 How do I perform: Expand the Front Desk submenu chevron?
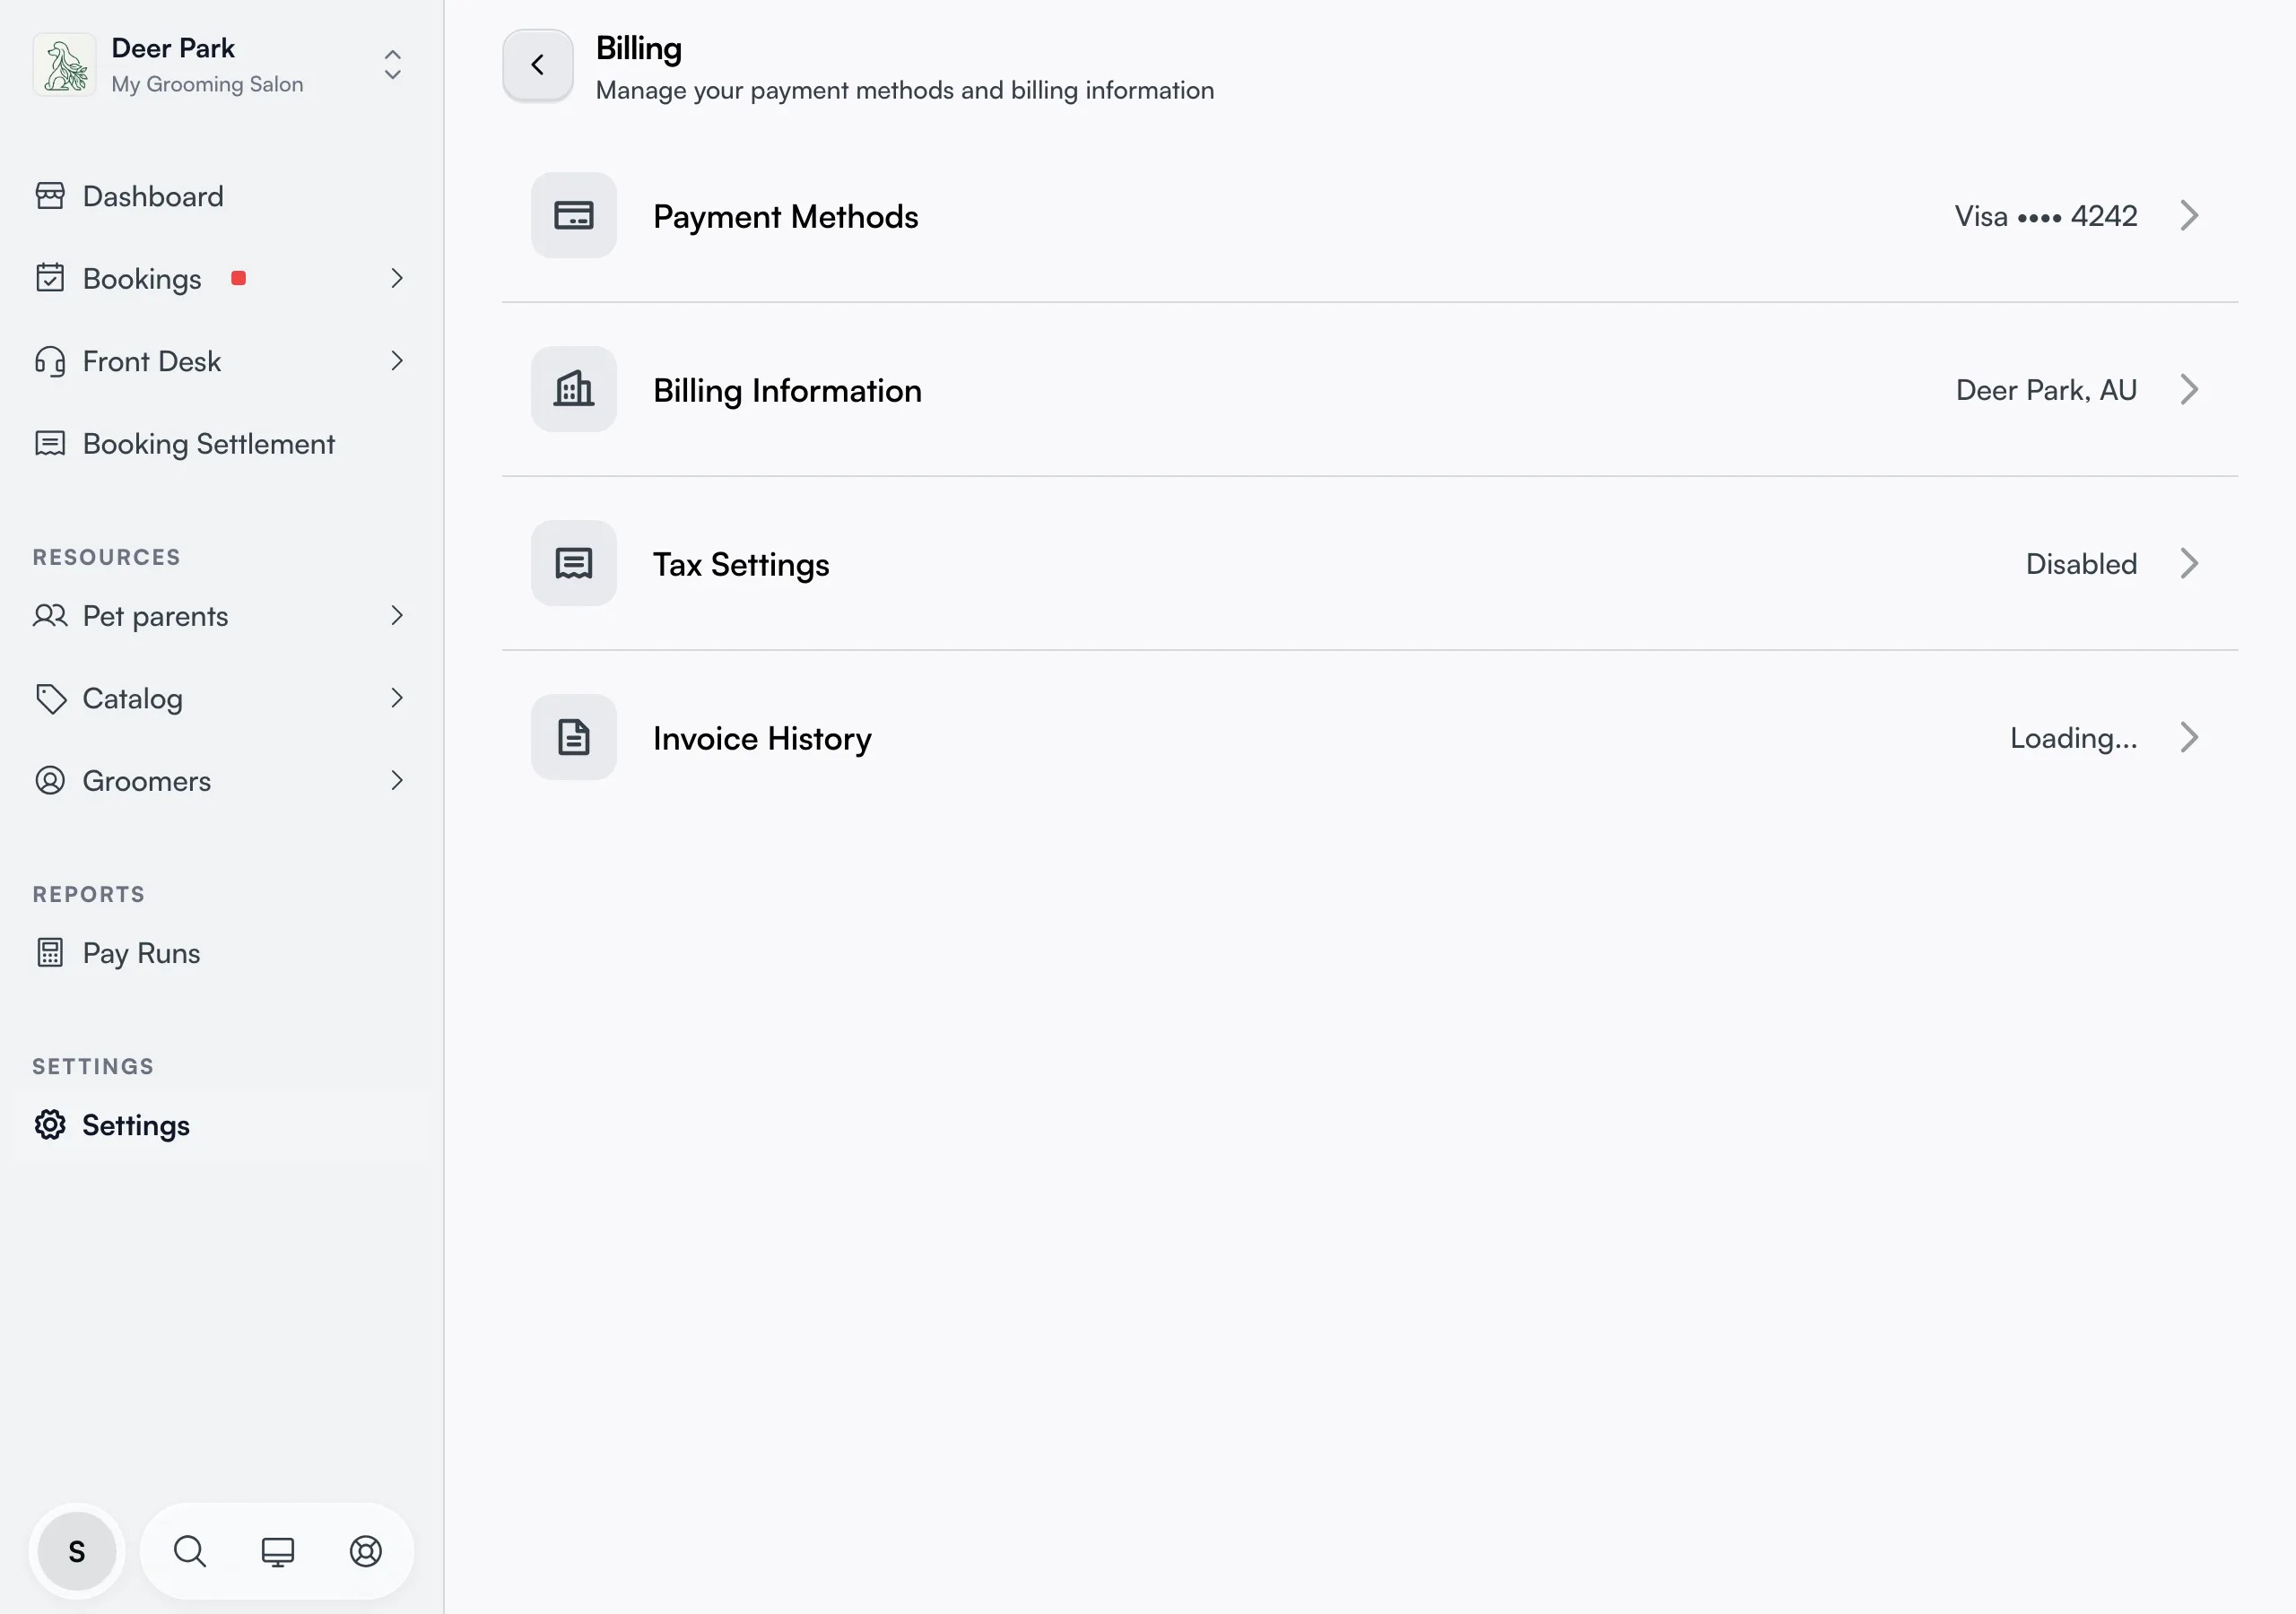click(397, 361)
